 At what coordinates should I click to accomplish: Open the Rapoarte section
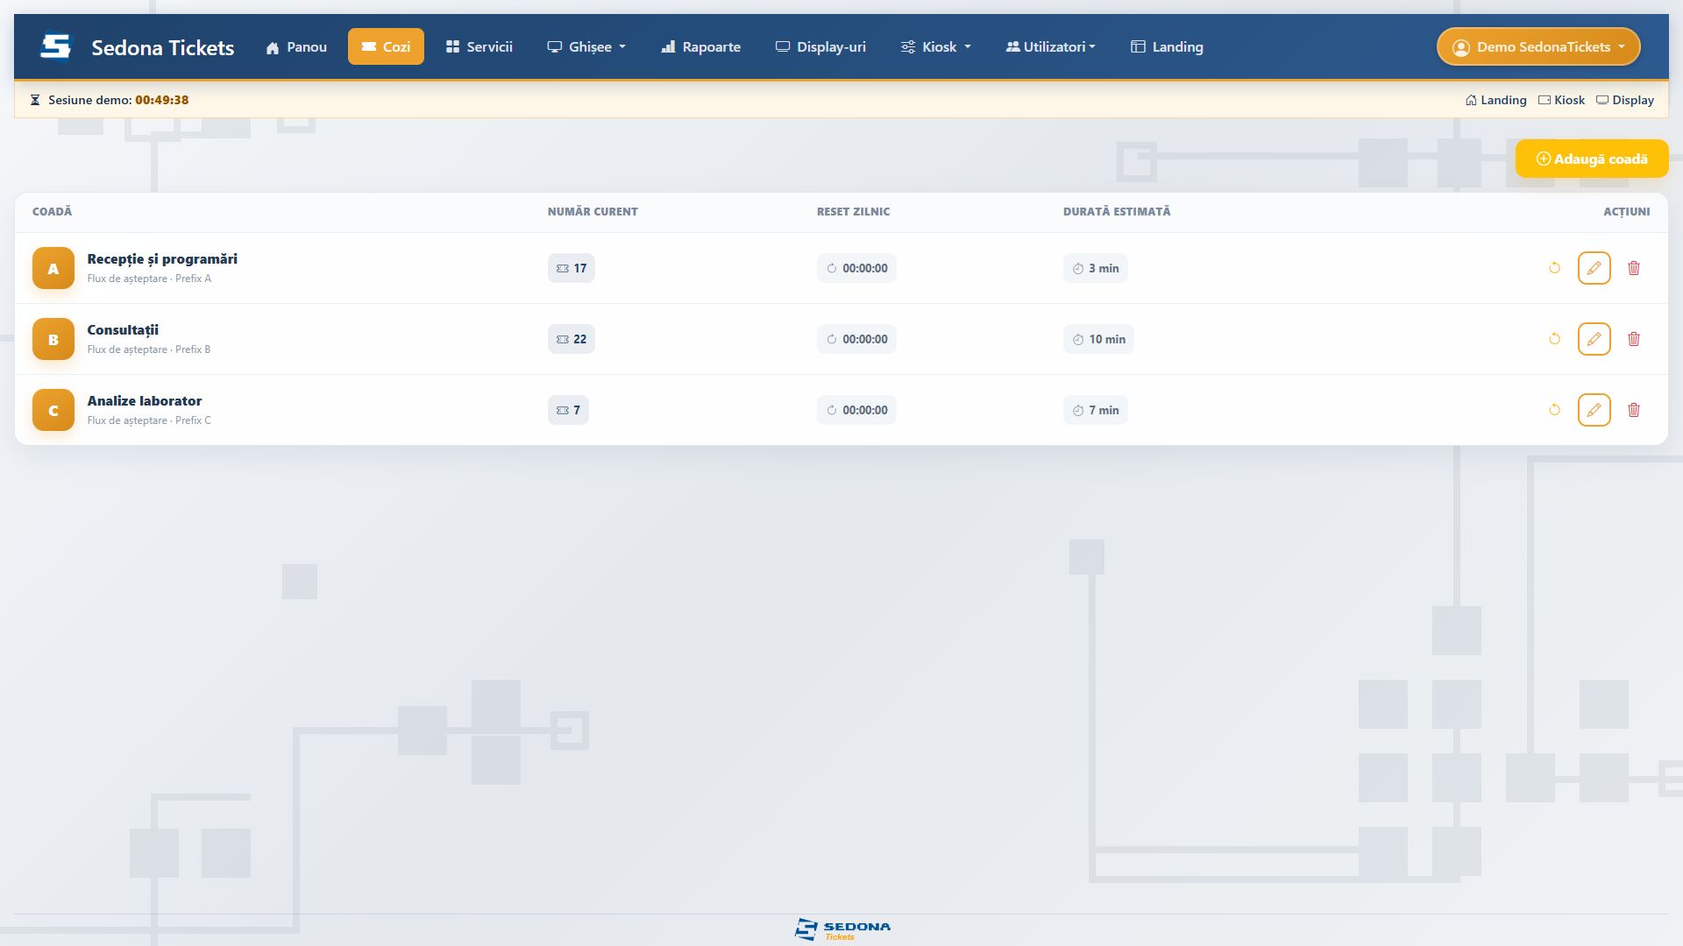click(700, 47)
